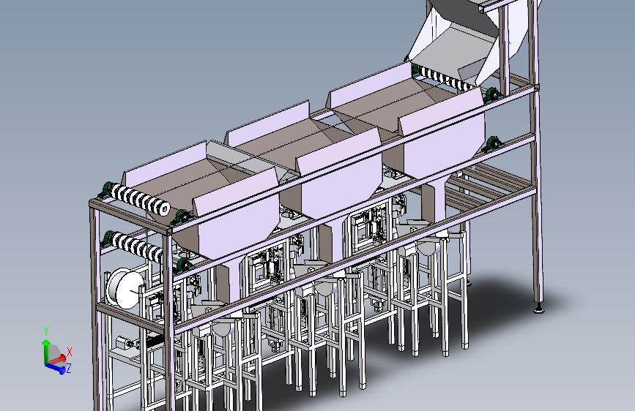Select the small motor near the frame's bottom-left
Screen dimensions: 635x411
point(125,343)
